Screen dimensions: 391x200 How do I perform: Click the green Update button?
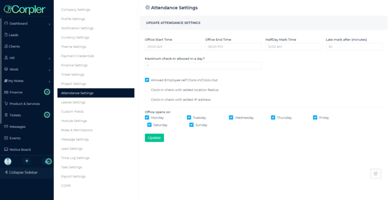point(154,138)
